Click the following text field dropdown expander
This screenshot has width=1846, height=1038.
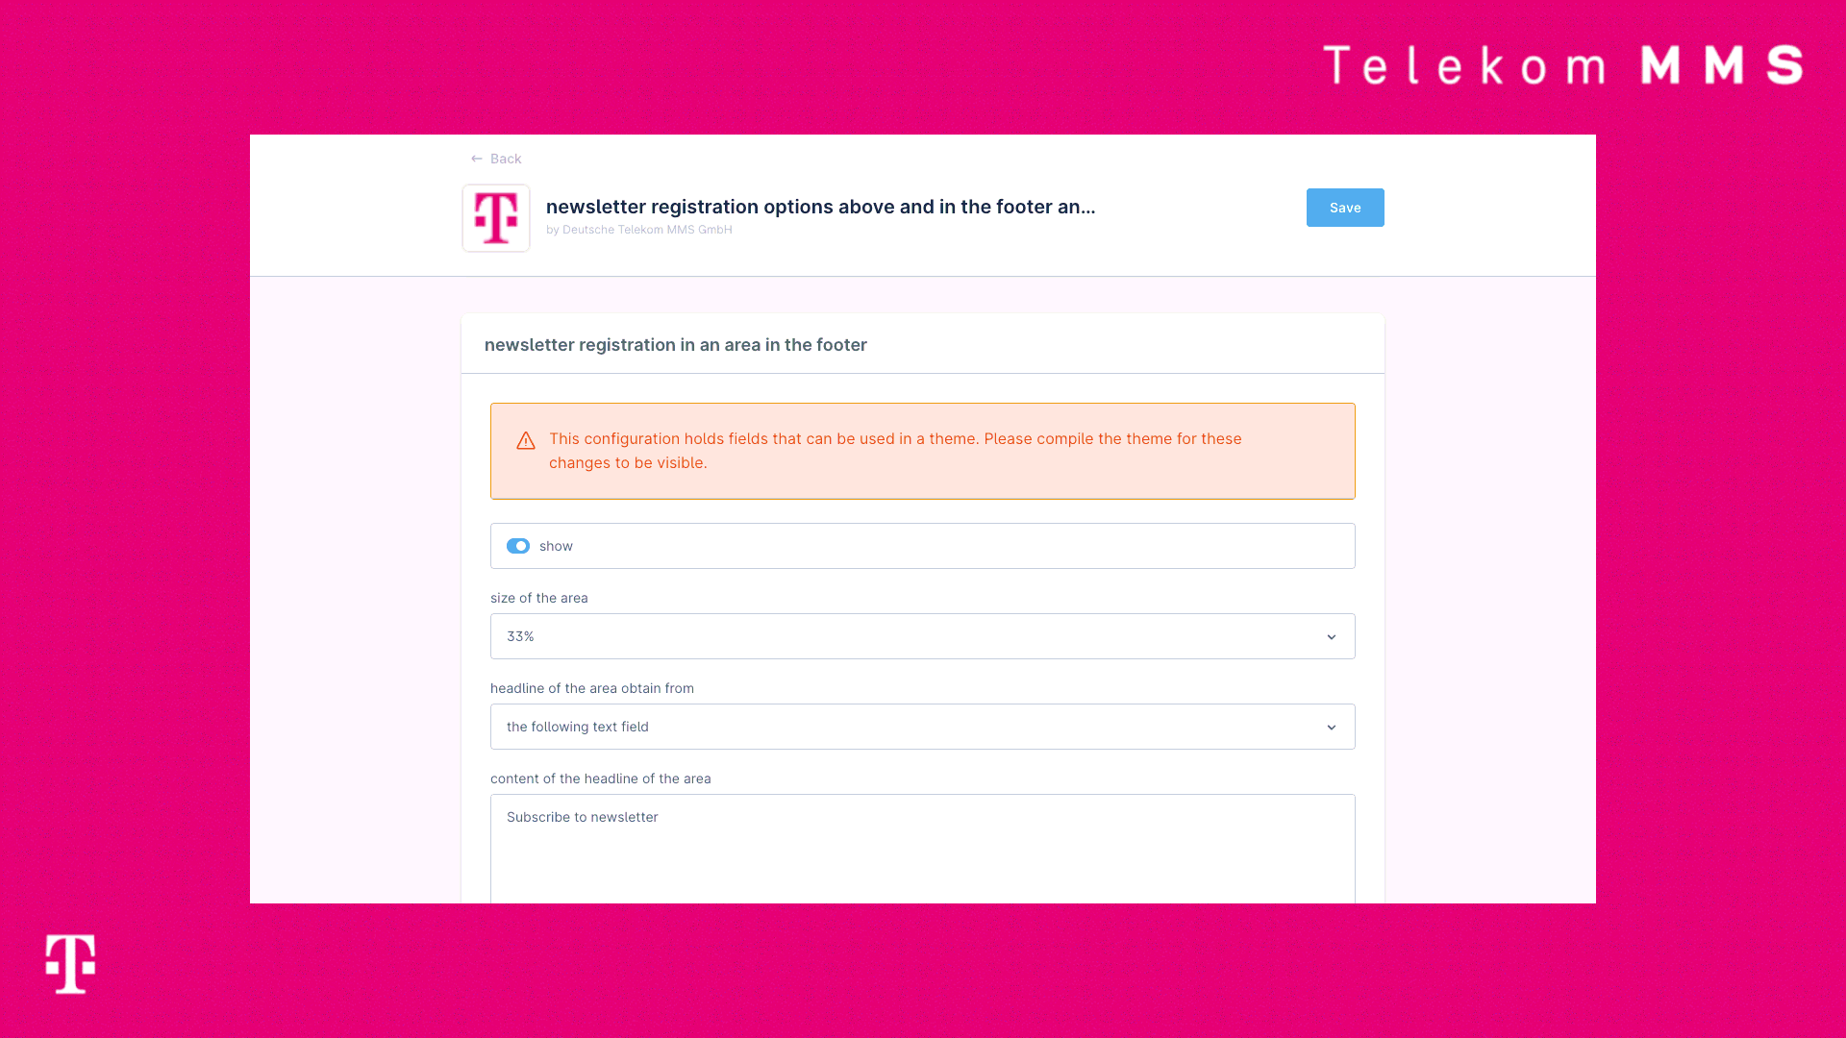(x=1332, y=727)
